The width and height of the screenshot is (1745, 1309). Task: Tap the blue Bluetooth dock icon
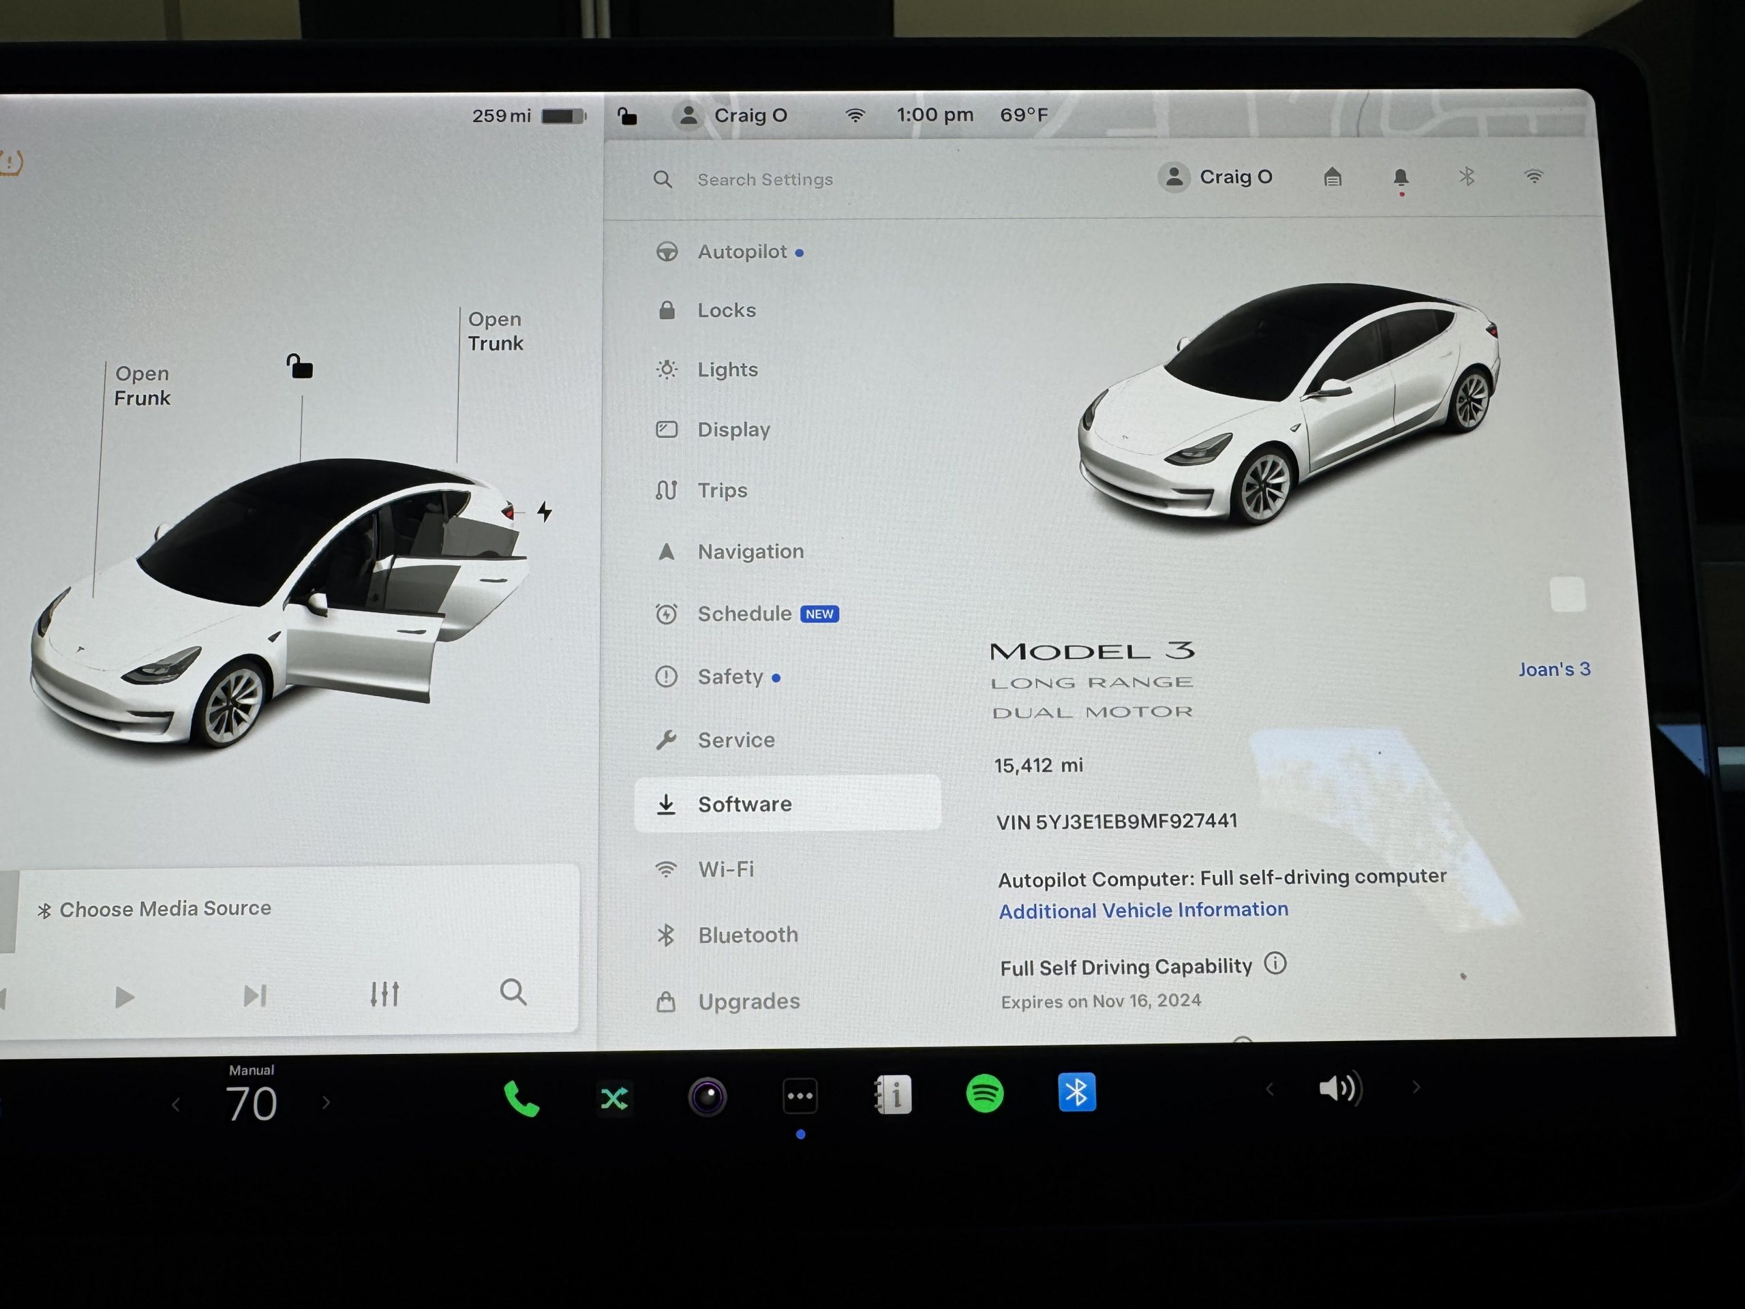[x=1077, y=1093]
